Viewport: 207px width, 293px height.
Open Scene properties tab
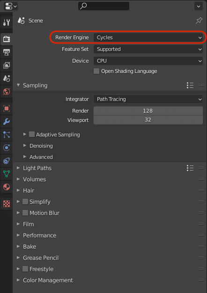(x=7, y=79)
